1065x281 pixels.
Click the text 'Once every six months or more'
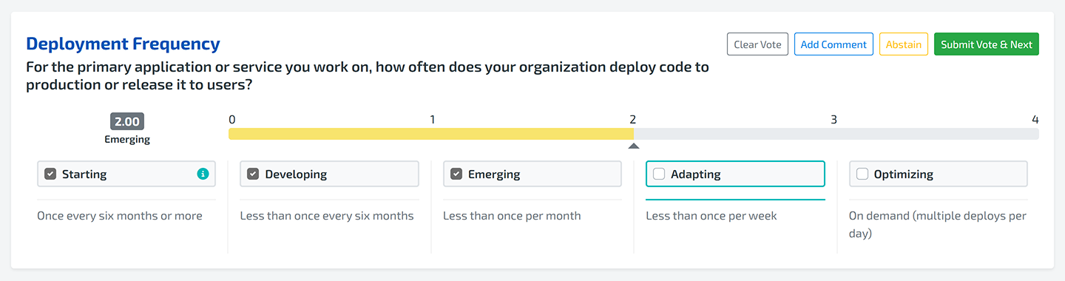tap(120, 216)
